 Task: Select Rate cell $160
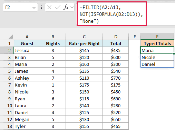[84, 64]
